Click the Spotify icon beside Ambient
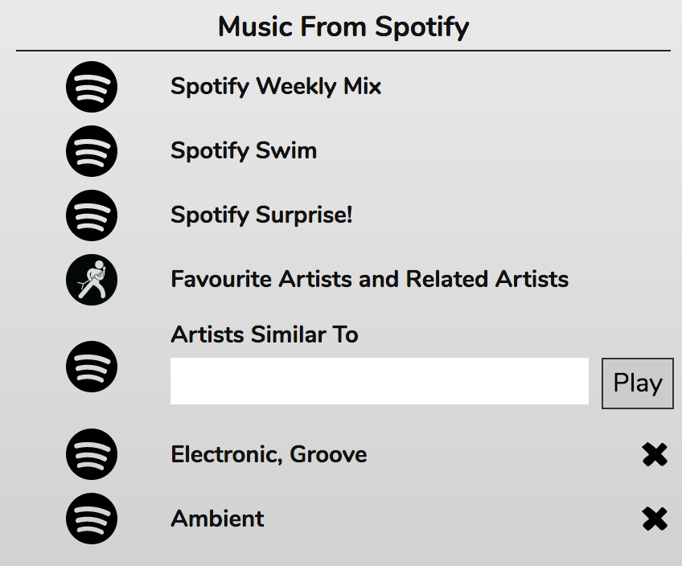 click(x=92, y=519)
